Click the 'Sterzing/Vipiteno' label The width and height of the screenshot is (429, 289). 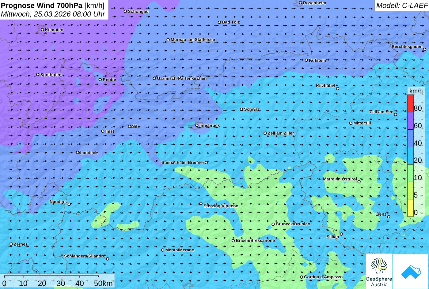221,206
